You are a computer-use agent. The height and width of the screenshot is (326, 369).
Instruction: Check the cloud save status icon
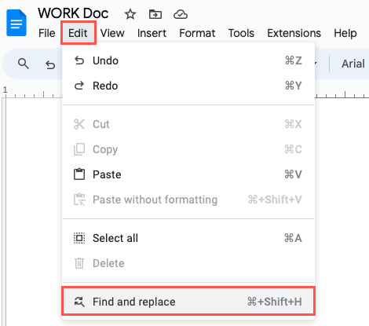coord(181,14)
